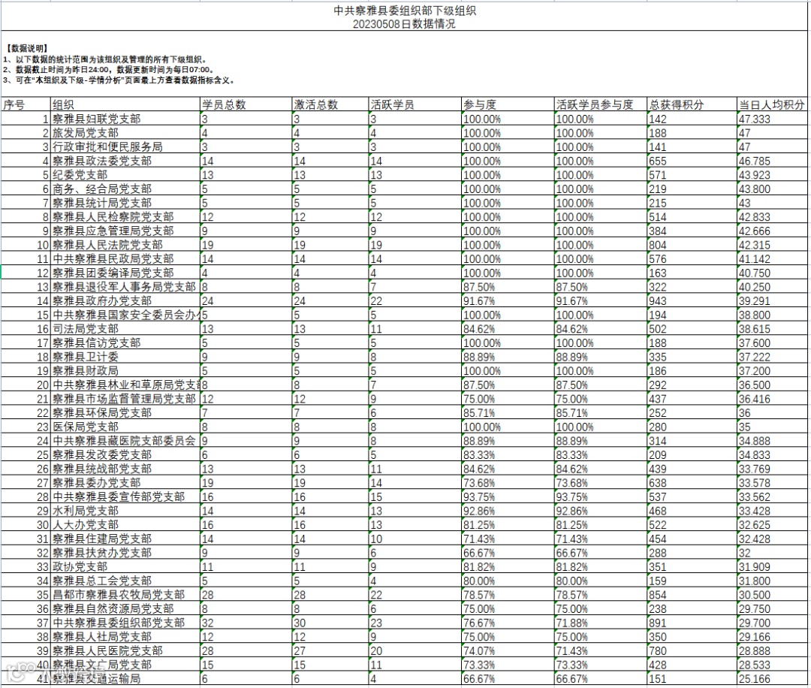This screenshot has width=811, height=688.
Task: Select the 活跃学员参与度 header cell
Action: tap(601, 104)
